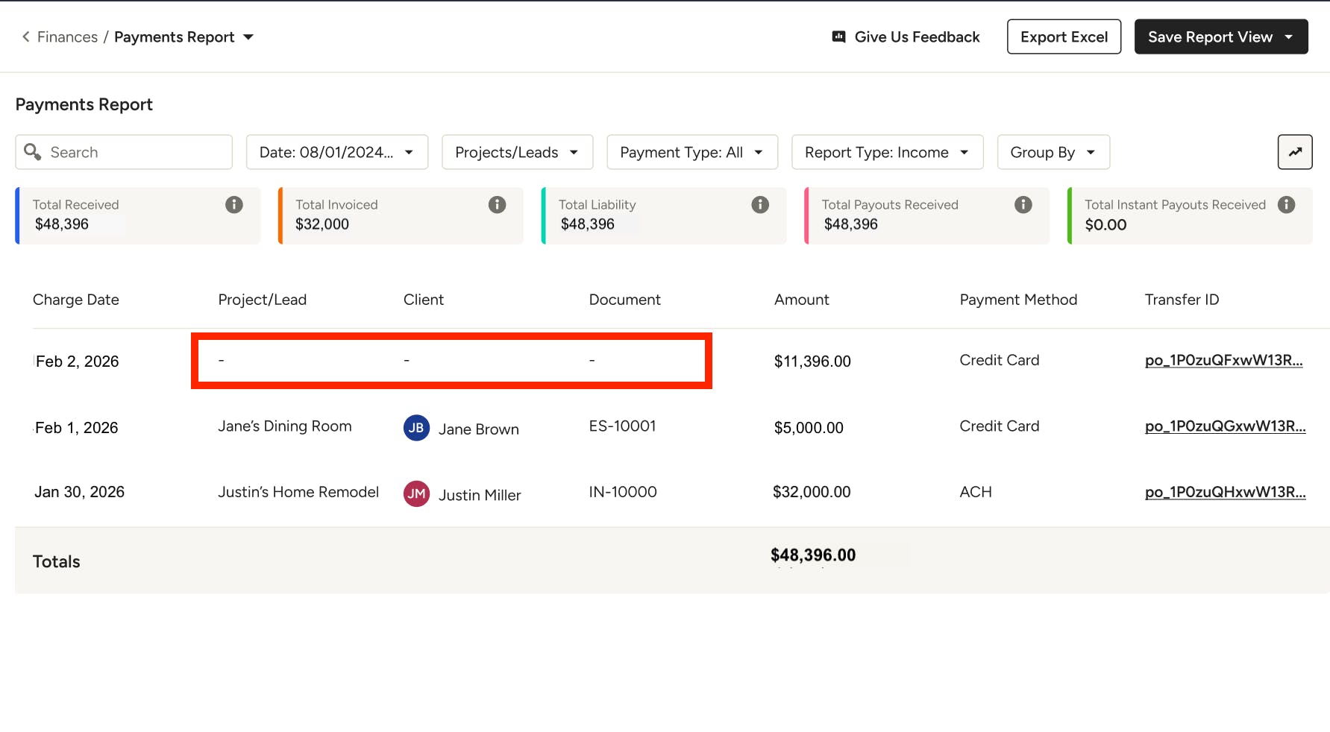Click the $32,000.00 amount cell
Viewport: 1330px width, 732px height.
coord(812,492)
